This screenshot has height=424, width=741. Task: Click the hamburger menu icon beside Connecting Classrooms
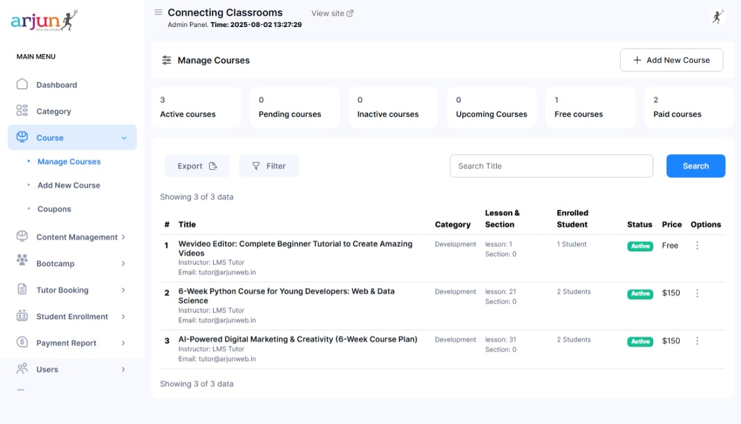tap(159, 13)
